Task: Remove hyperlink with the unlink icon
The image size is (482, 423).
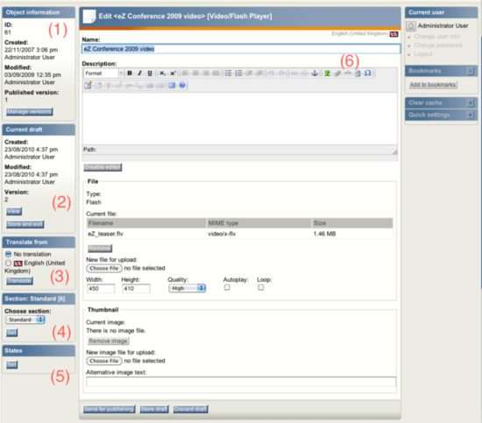Action: pyautogui.click(x=304, y=73)
